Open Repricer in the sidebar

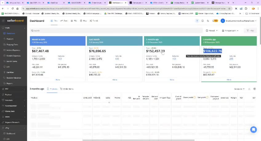click(x=8, y=94)
